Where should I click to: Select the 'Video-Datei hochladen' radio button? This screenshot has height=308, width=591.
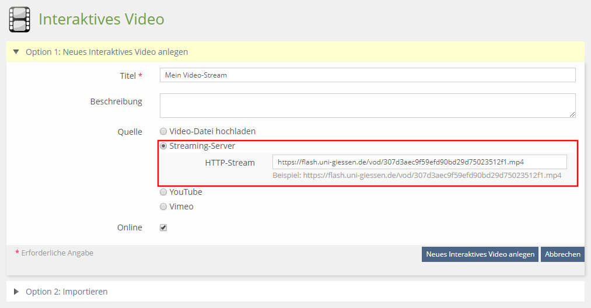pyautogui.click(x=164, y=131)
